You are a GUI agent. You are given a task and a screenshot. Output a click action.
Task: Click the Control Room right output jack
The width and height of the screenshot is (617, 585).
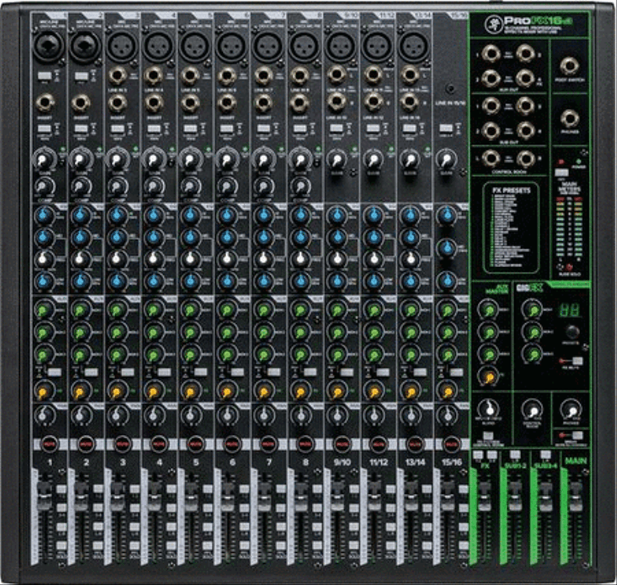coord(526,158)
